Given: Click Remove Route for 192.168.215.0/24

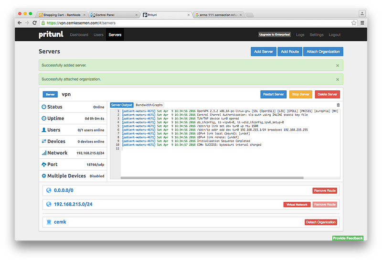Looking at the screenshot, I should [x=325, y=205].
